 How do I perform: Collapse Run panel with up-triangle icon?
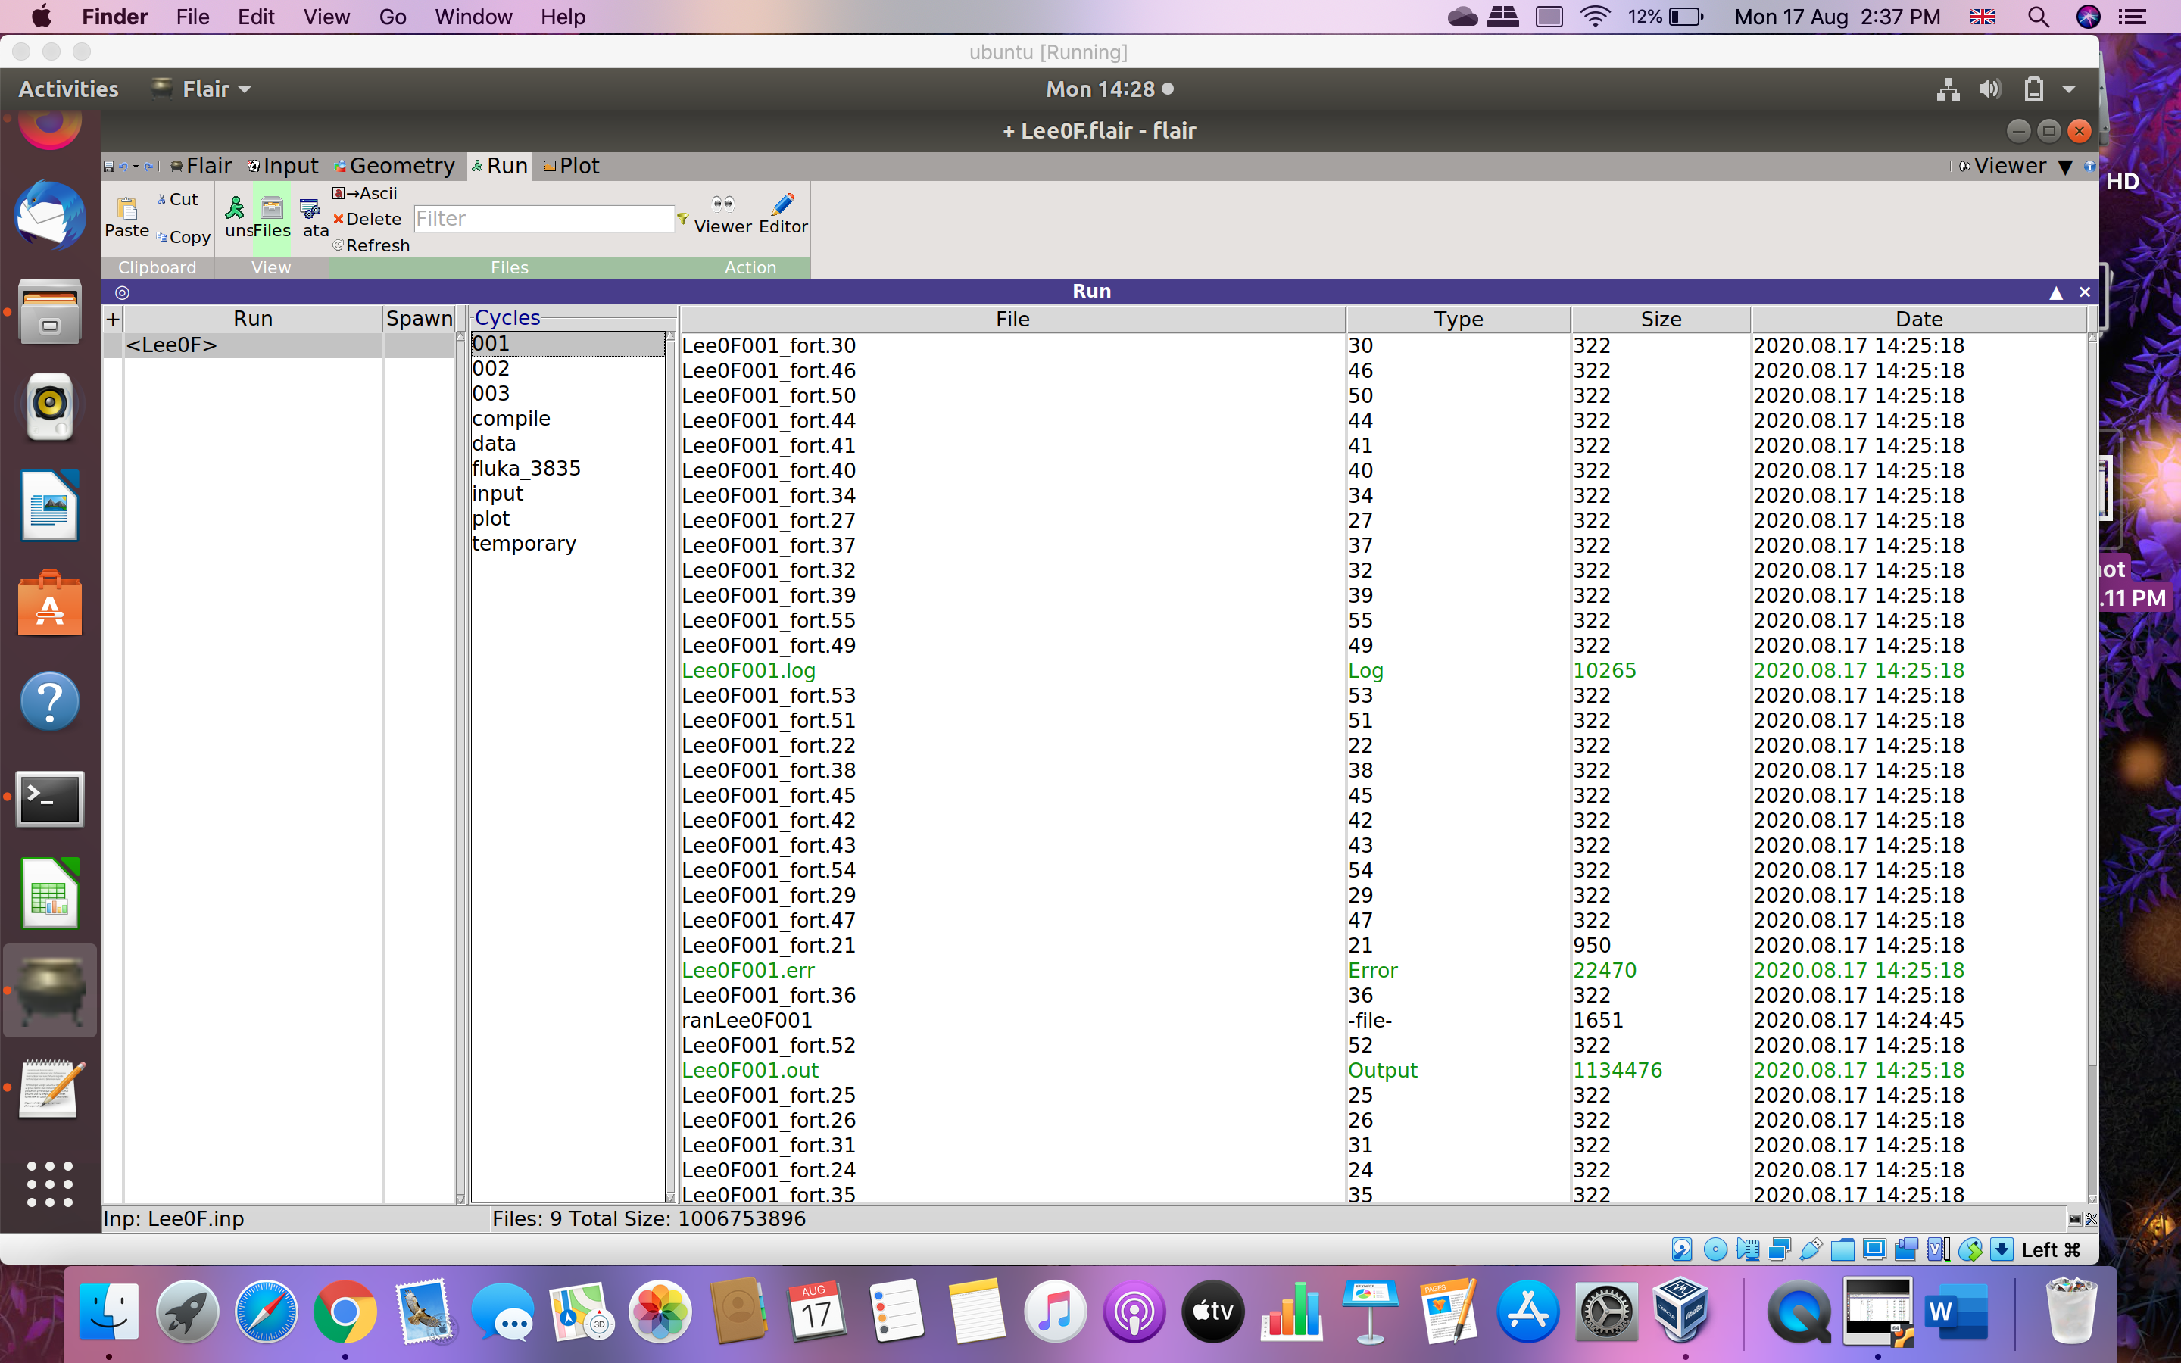click(2056, 292)
